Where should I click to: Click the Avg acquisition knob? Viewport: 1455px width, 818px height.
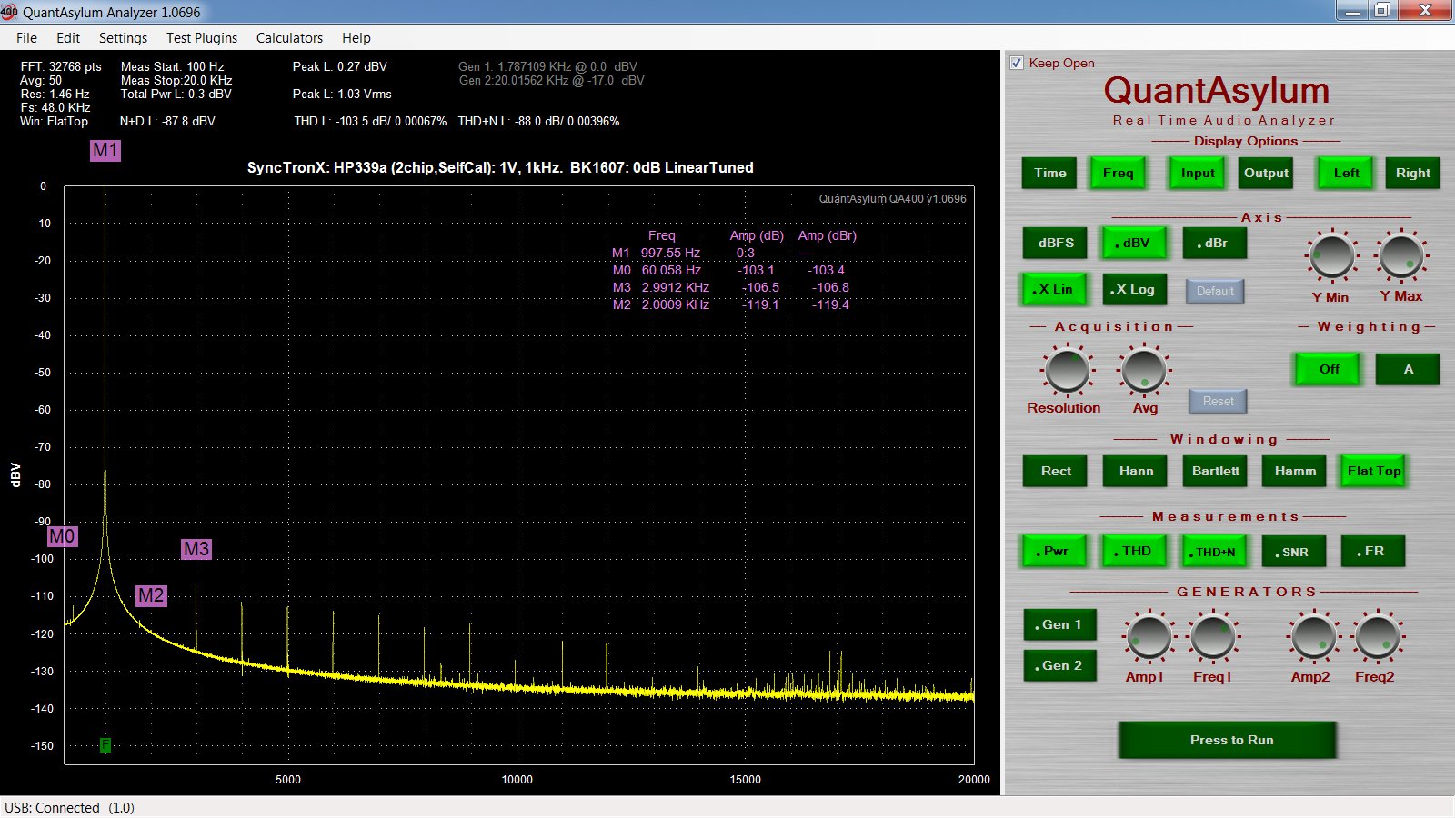[x=1143, y=370]
